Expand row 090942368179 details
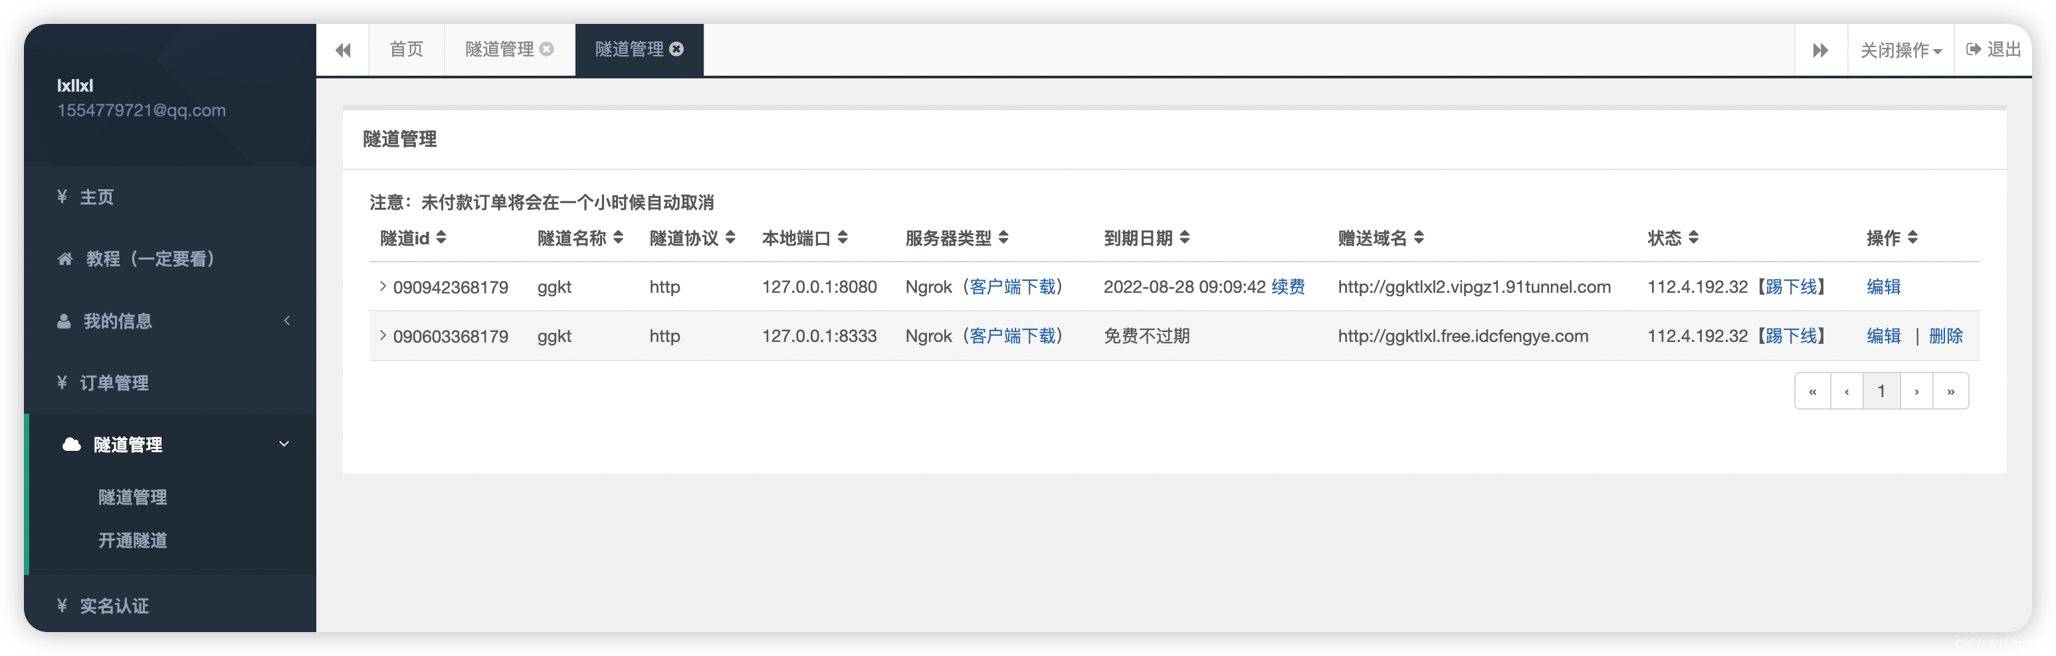 (x=382, y=286)
